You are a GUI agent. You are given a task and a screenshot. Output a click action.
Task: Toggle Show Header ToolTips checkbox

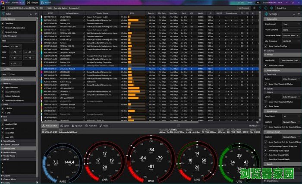point(266,45)
